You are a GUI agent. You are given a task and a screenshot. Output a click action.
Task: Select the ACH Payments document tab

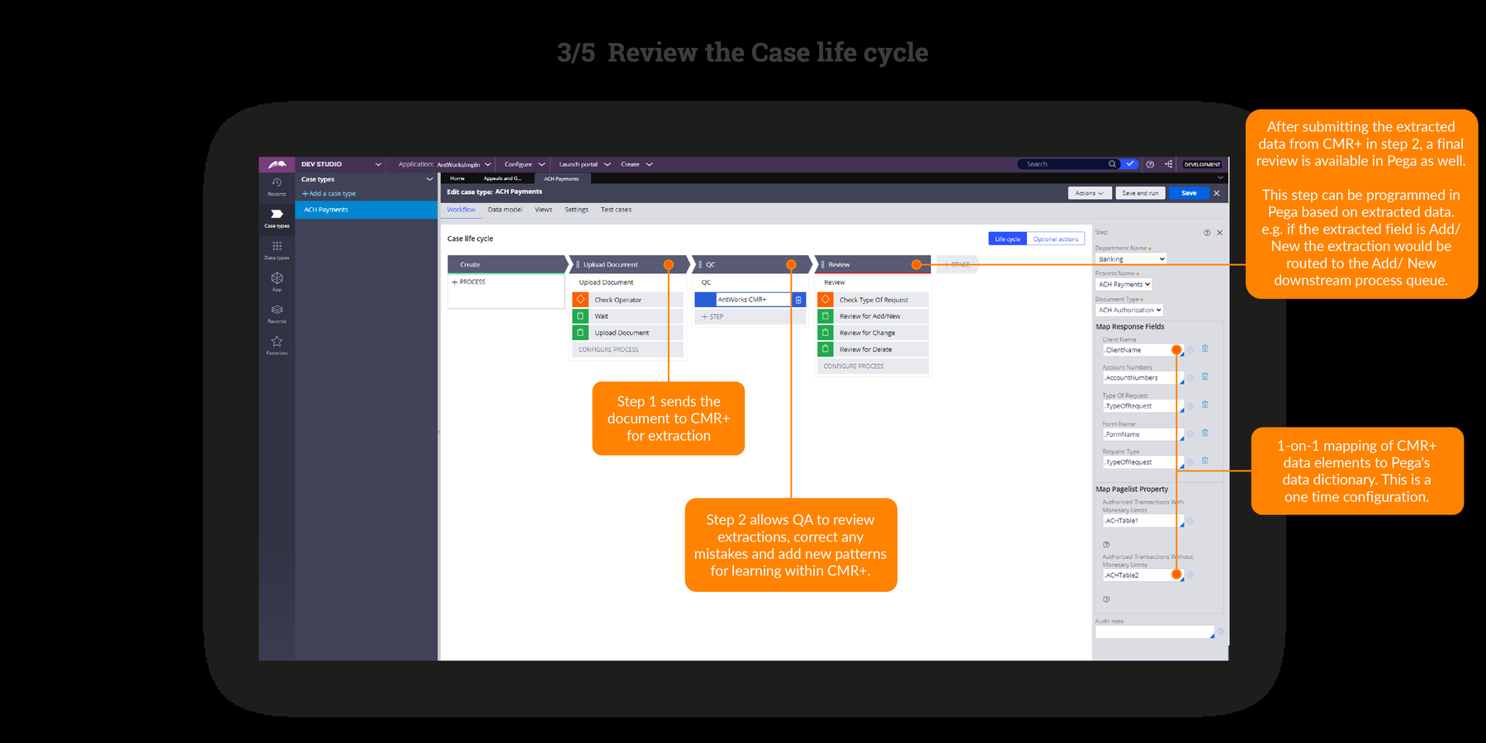coord(561,178)
